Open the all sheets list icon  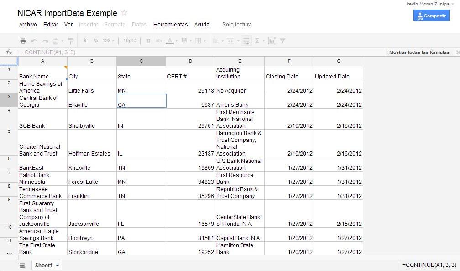click(22, 266)
